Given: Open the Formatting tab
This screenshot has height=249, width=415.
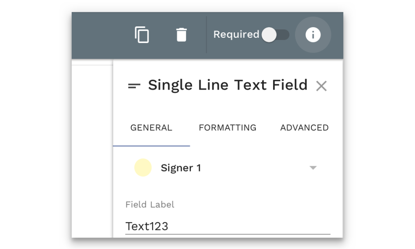Looking at the screenshot, I should 227,128.
